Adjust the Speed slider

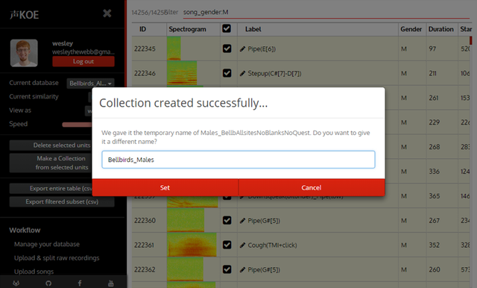[77, 124]
